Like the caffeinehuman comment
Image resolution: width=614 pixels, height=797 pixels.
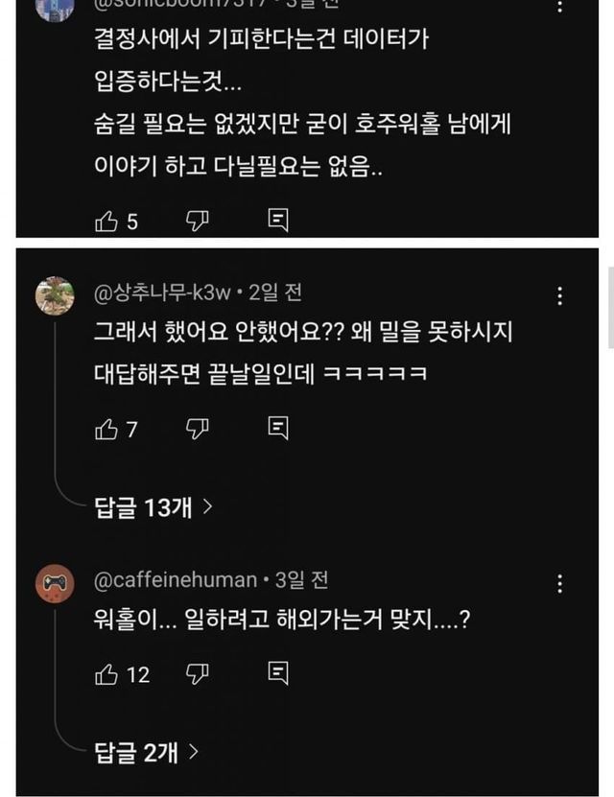(105, 674)
